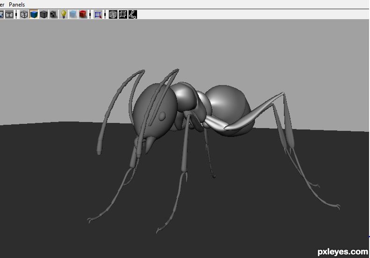Select the ant's abdomen in viewport
This screenshot has width=370, height=258.
click(229, 110)
